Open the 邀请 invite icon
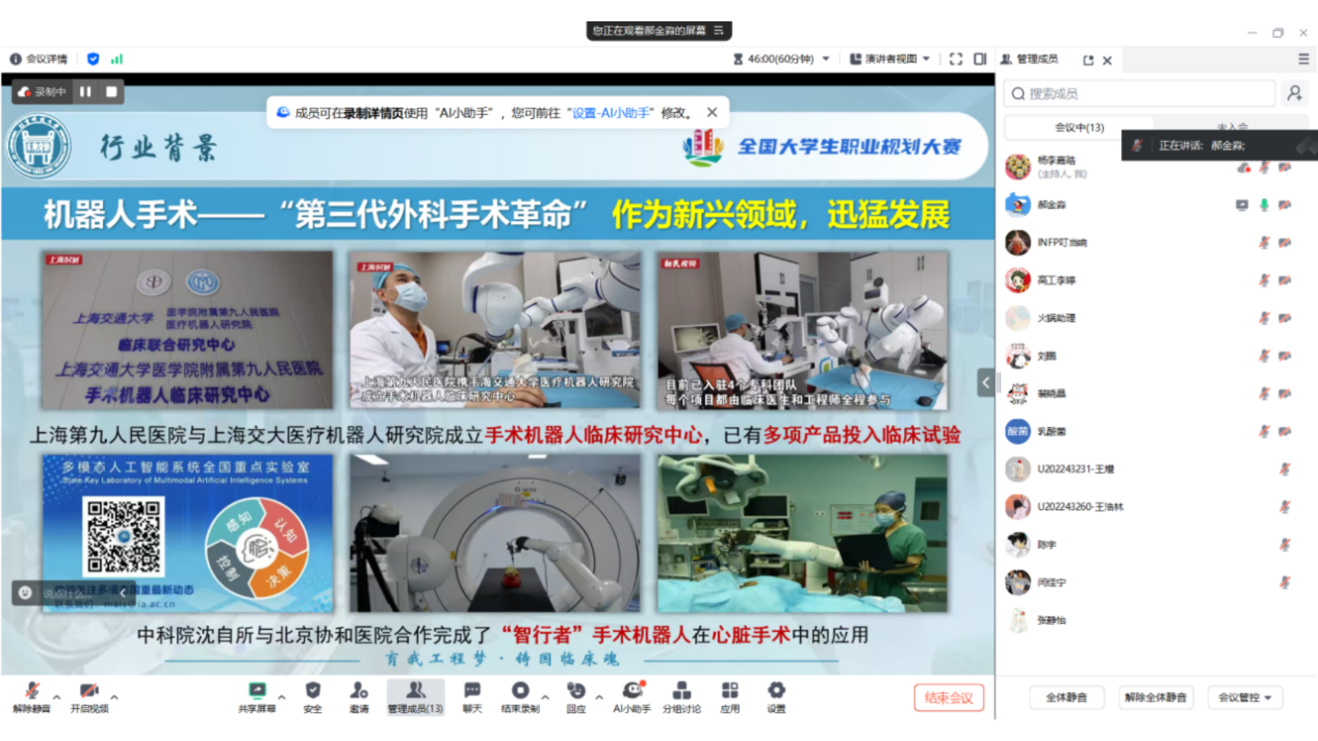 pyautogui.click(x=358, y=697)
